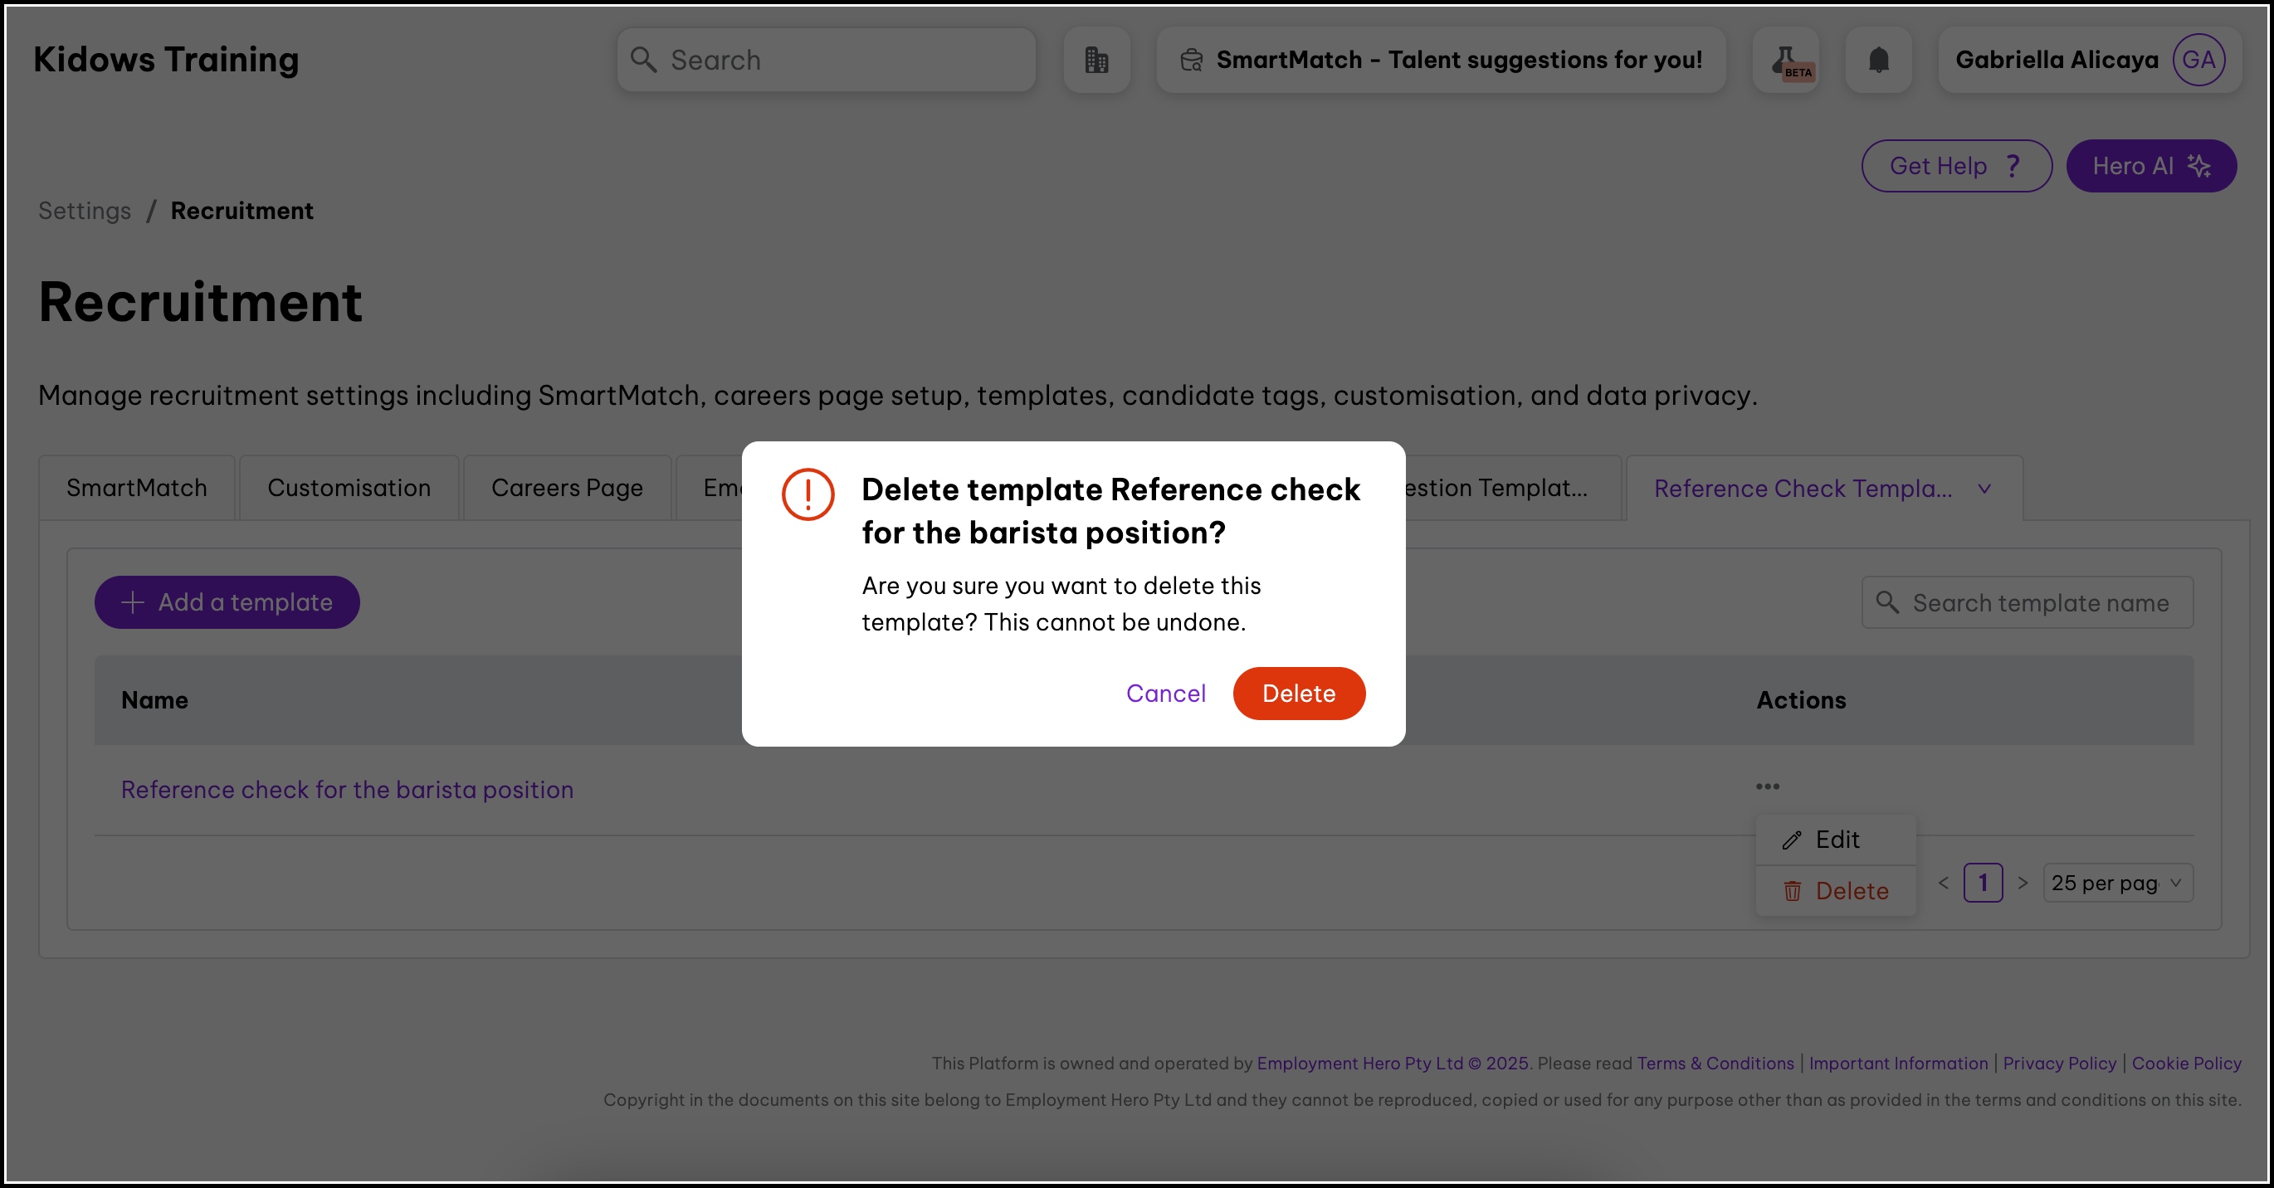Go to next page arrow
The image size is (2274, 1188).
pyautogui.click(x=2023, y=883)
